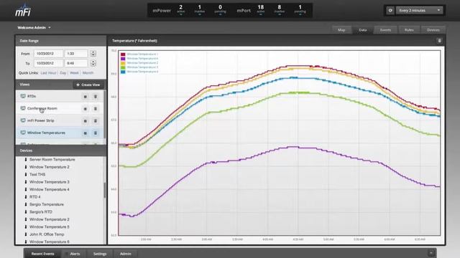The width and height of the screenshot is (460, 258).
Task: Switch to the Events tab
Action: tap(385, 30)
